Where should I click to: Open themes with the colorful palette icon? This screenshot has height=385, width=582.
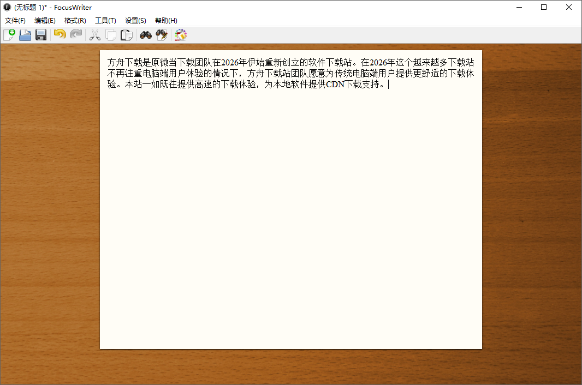point(180,35)
